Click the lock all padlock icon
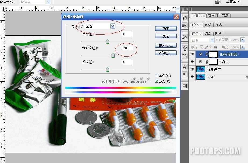 [215, 47]
